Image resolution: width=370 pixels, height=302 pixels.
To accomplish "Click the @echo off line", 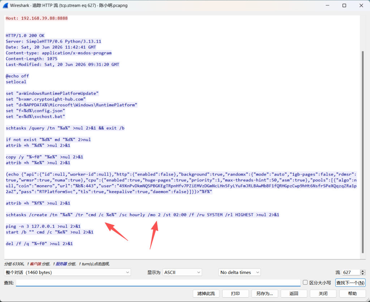I will (x=17, y=76).
